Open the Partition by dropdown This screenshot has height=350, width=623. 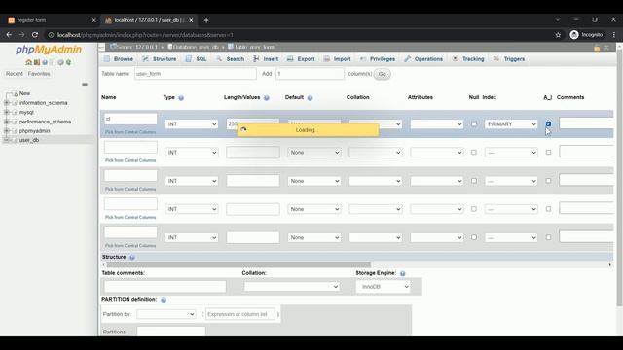coord(166,314)
